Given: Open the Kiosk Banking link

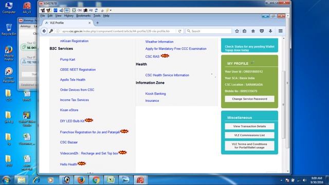Looking at the screenshot, I should tap(155, 94).
